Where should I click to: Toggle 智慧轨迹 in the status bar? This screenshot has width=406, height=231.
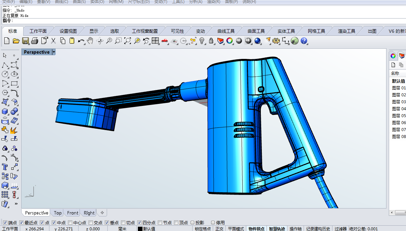(277, 229)
